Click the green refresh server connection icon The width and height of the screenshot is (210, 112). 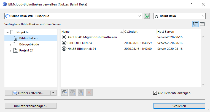(x=147, y=16)
